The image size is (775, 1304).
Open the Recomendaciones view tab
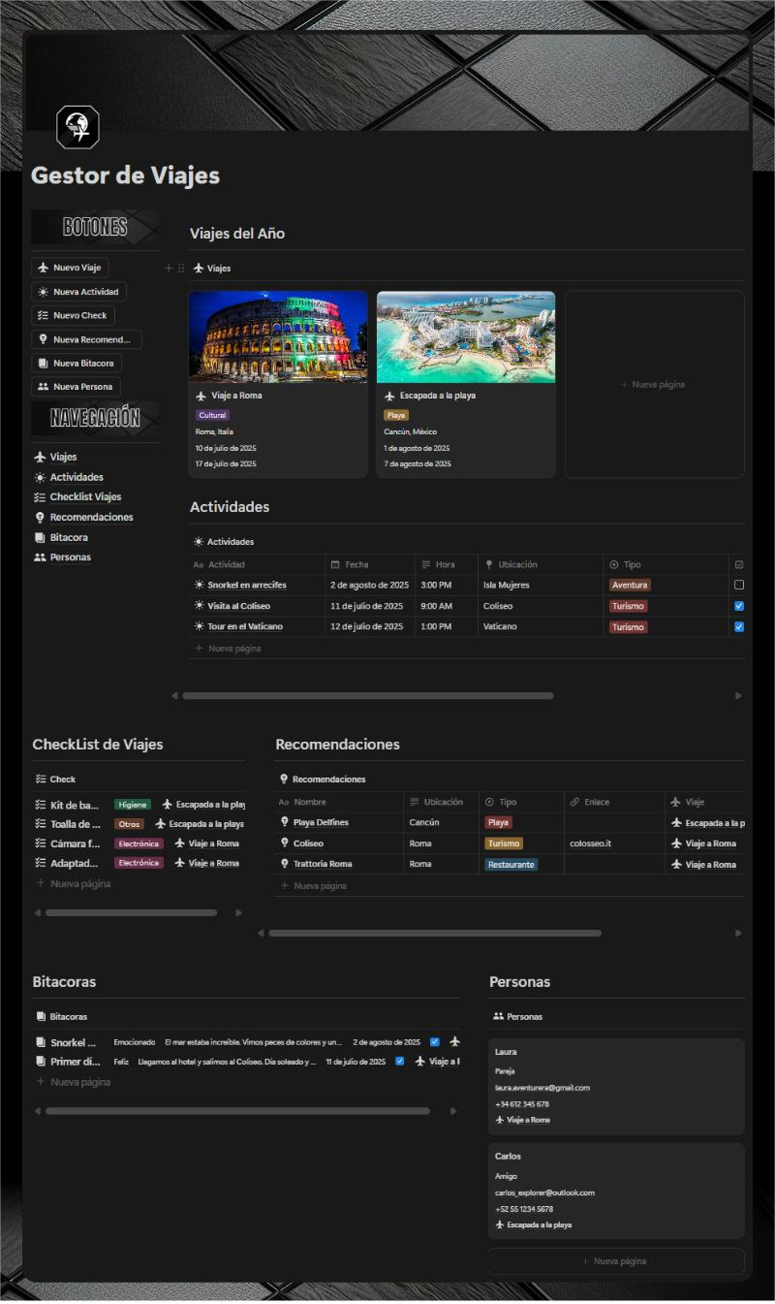[323, 779]
